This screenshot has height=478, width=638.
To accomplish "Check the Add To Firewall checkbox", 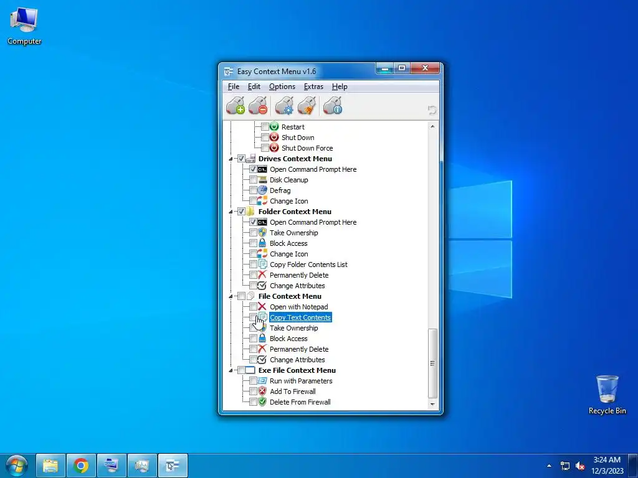I will pos(253,391).
